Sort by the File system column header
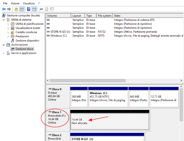This screenshot has height=141, width=184. click(x=105, y=15)
